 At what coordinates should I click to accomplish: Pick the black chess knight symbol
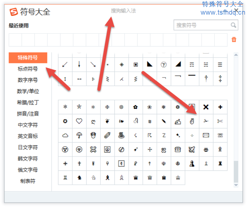(79, 177)
